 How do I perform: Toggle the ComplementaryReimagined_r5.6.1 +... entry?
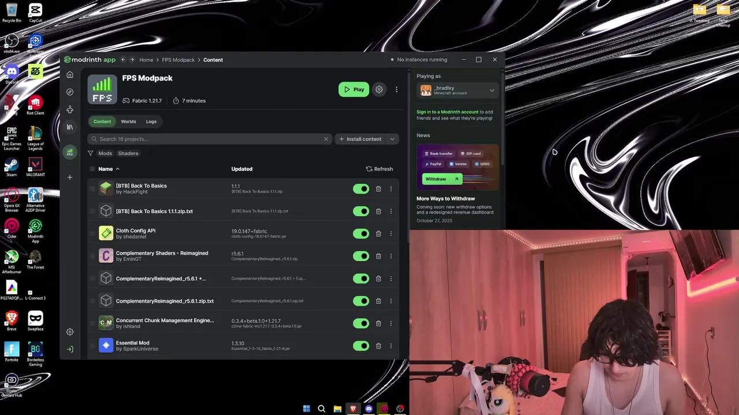pos(361,278)
